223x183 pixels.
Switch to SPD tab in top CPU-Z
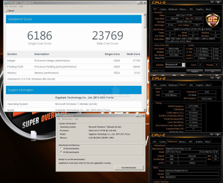[x=191, y=9]
